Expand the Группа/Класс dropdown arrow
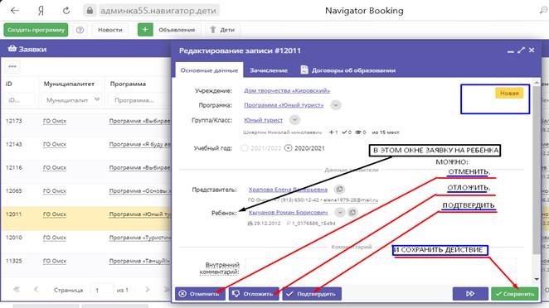 294,120
